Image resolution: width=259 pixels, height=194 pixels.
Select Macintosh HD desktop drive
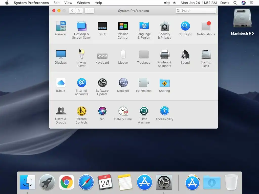242,21
